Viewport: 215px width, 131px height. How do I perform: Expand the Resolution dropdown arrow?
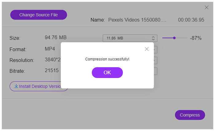tap(155, 60)
